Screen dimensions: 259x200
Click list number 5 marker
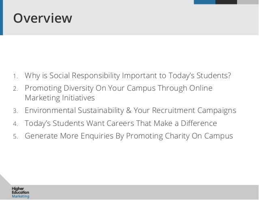tap(15, 136)
